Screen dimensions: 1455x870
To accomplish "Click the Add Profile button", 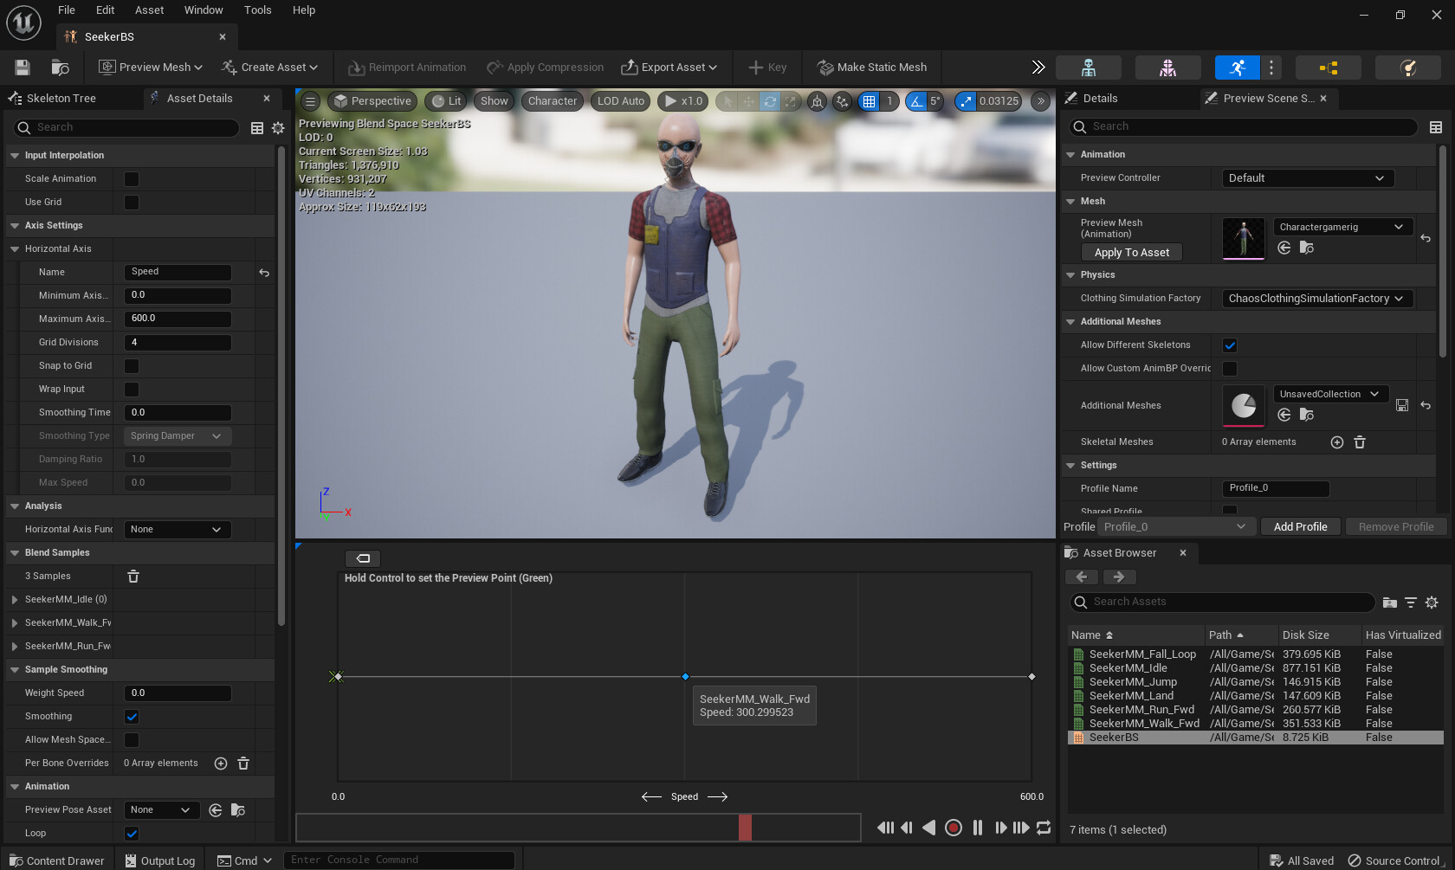I will click(x=1299, y=527).
